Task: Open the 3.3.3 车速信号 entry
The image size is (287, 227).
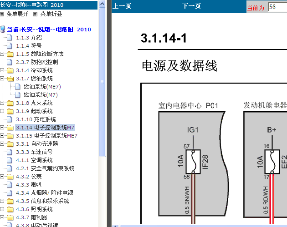Action: [x=34, y=152]
